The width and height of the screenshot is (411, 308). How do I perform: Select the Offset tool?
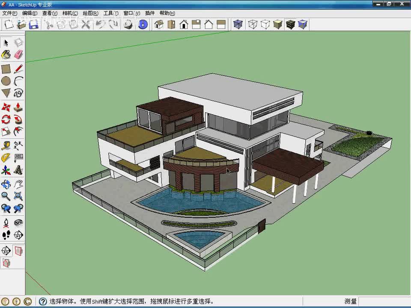[18, 131]
